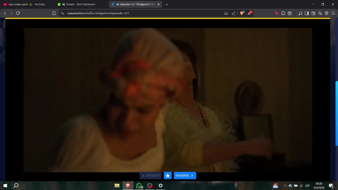
Task: Open a new tab
Action: 167,4
